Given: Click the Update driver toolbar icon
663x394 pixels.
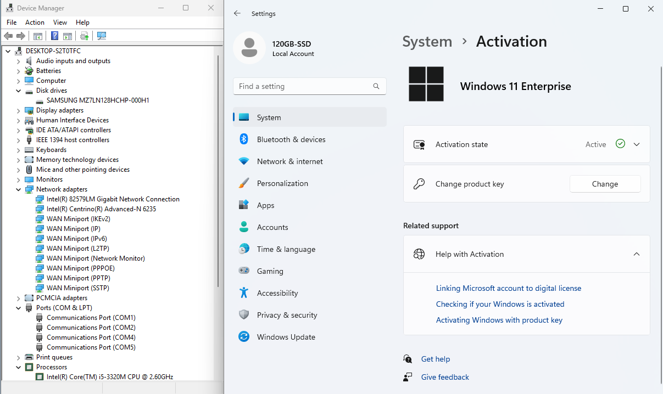Looking at the screenshot, I should 84,36.
